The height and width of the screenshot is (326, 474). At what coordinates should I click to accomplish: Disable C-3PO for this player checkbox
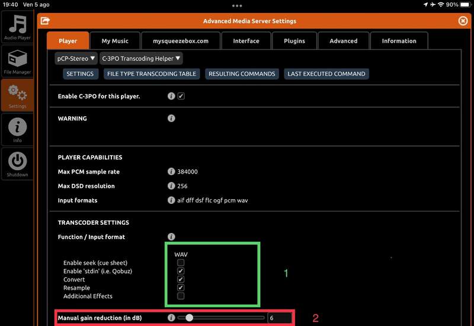click(181, 96)
